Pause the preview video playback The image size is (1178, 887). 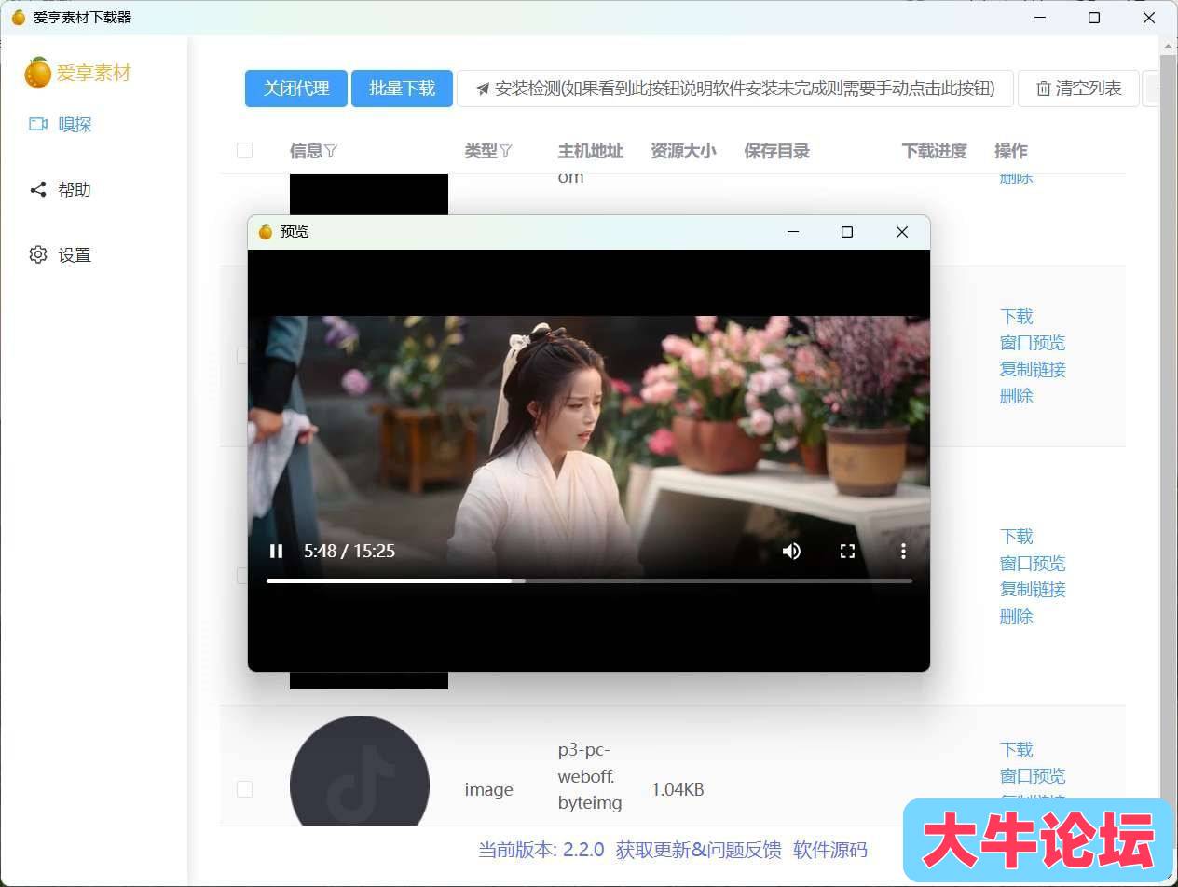point(276,551)
